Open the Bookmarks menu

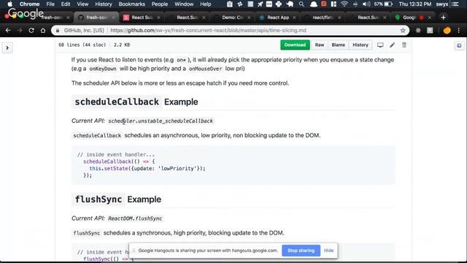tap(131, 4)
